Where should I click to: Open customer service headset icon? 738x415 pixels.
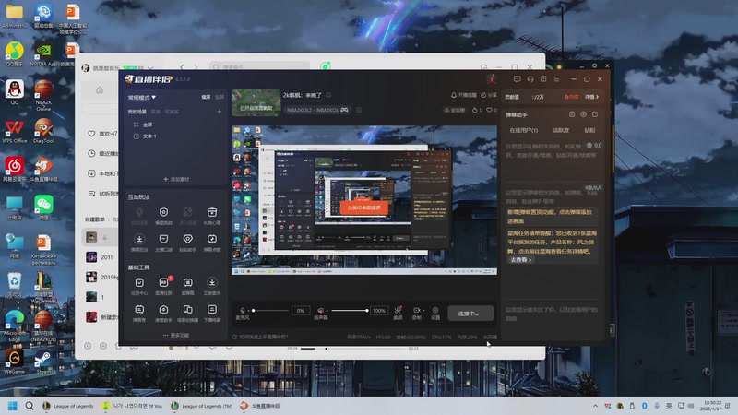[530, 79]
